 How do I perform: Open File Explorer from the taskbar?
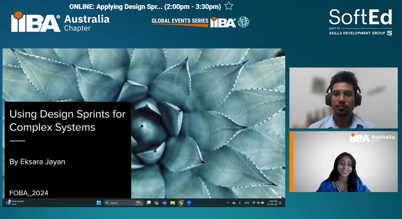[x=173, y=203]
